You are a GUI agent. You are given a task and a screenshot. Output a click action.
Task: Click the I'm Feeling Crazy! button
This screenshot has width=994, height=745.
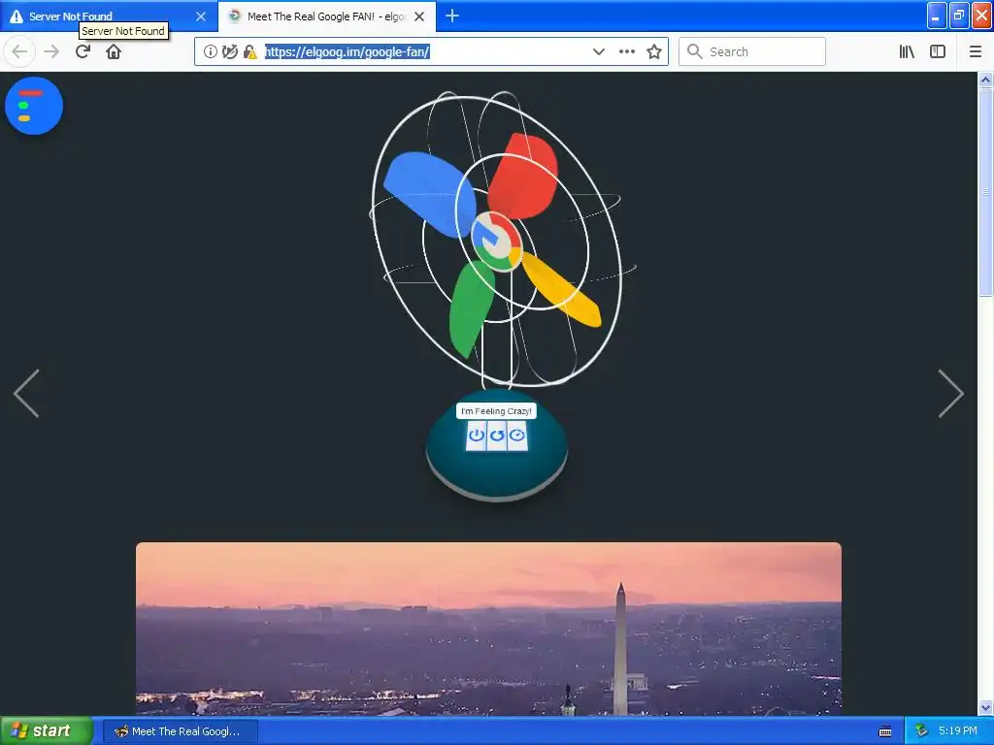[496, 411]
